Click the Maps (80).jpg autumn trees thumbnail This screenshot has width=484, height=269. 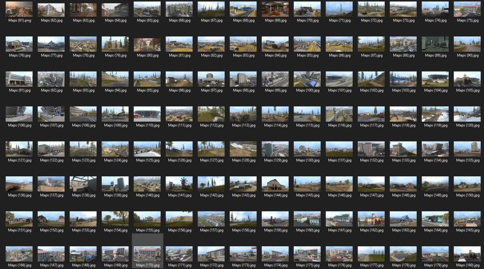point(147,44)
